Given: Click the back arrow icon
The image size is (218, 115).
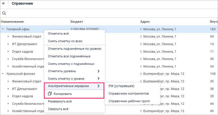Looking at the screenshot, I should click(x=3, y=3).
